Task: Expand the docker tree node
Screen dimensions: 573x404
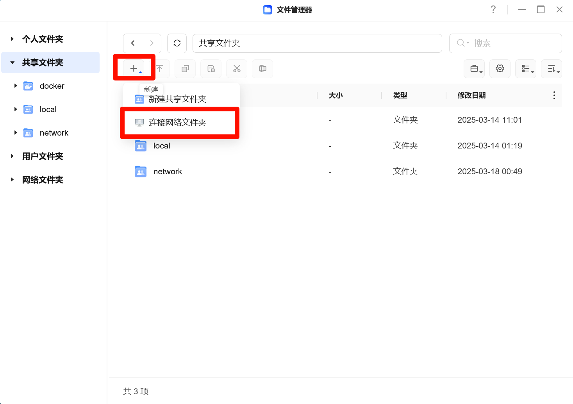Action: pyautogui.click(x=16, y=86)
